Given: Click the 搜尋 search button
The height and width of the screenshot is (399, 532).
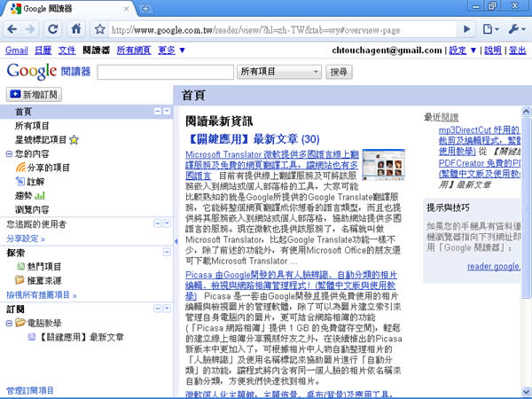Looking at the screenshot, I should 339,72.
